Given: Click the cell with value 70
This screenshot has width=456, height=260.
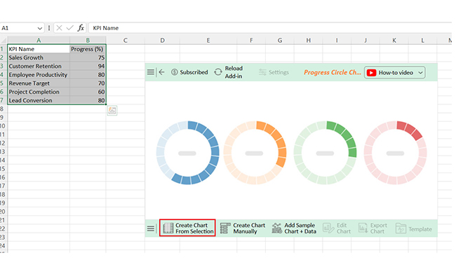Looking at the screenshot, I should click(88, 83).
